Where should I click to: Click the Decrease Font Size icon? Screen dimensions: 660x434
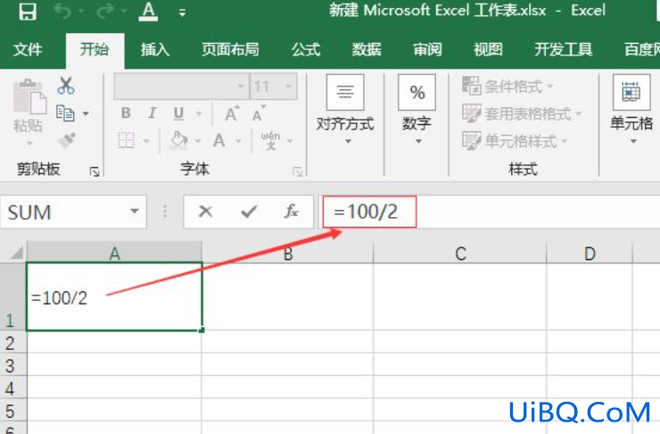click(x=259, y=113)
